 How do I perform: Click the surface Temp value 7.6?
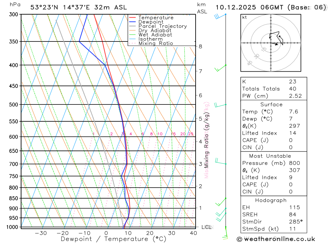pos(293,112)
